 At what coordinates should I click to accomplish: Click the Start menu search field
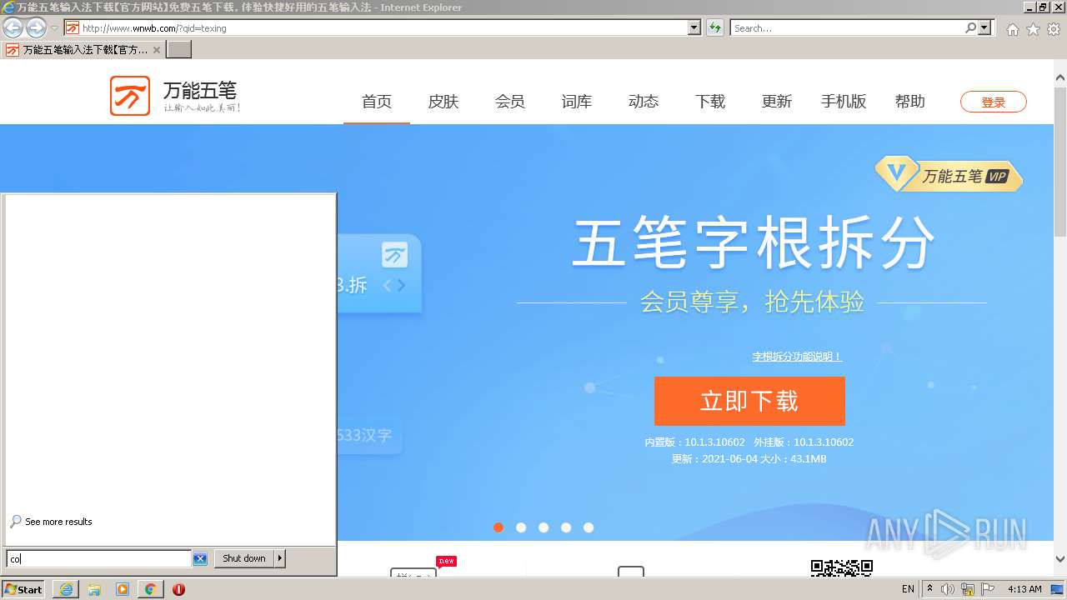click(x=98, y=558)
